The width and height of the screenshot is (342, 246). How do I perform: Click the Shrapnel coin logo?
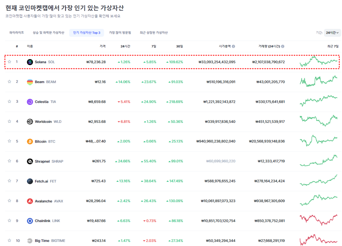(x=30, y=161)
